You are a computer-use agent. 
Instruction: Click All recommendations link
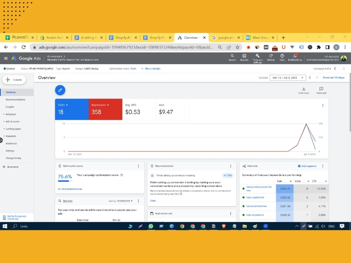[x=70, y=189]
